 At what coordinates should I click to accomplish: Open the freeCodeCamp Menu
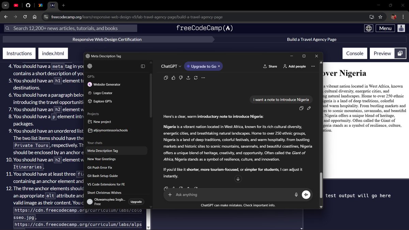(385, 28)
